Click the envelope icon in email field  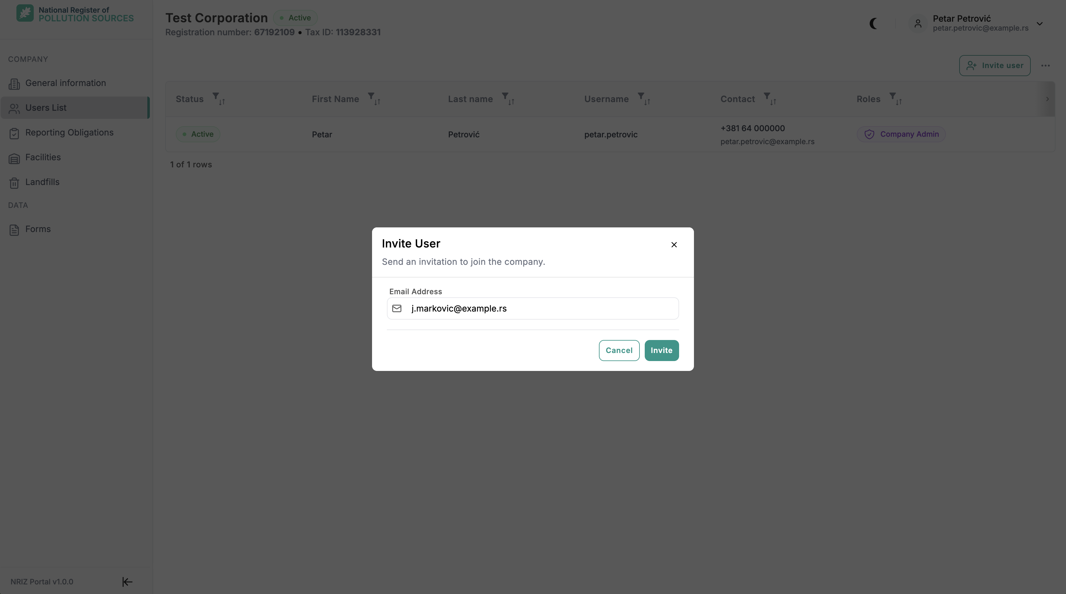pos(397,308)
